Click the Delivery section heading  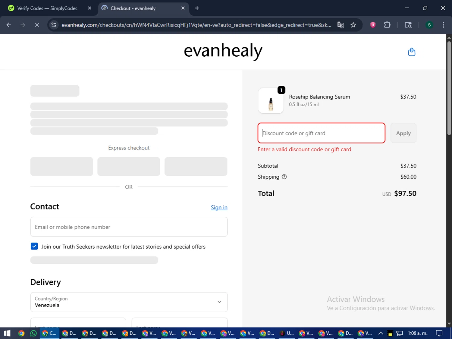[46, 282]
